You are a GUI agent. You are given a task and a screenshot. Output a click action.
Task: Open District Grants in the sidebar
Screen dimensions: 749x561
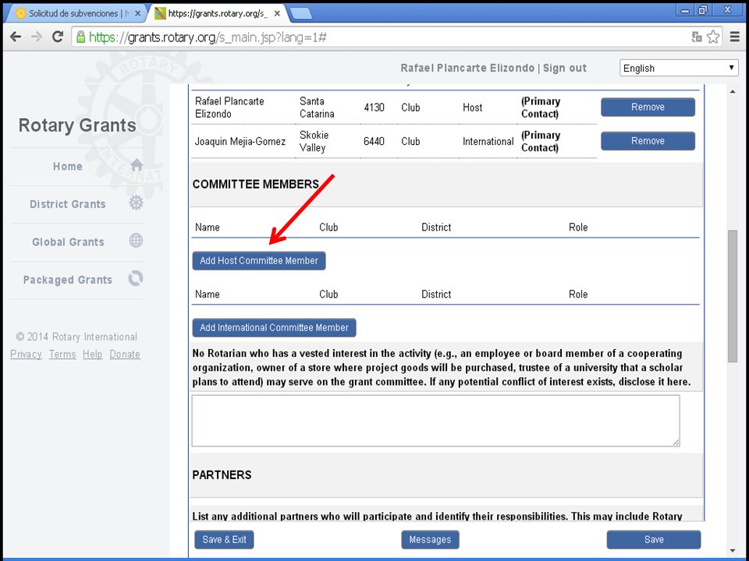point(68,204)
